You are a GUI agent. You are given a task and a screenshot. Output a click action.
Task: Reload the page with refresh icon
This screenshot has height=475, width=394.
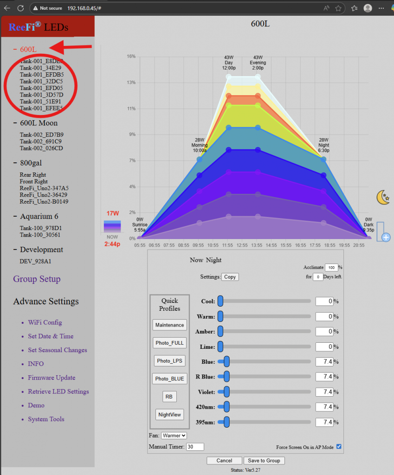pyautogui.click(x=20, y=8)
